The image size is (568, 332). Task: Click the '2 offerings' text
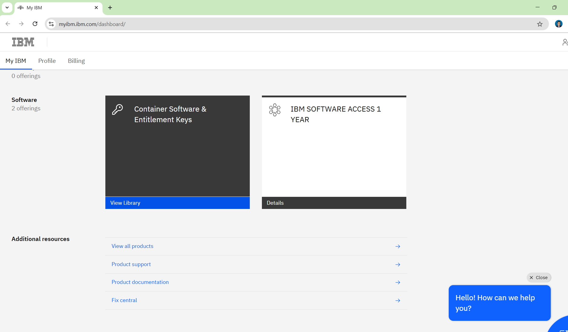point(26,108)
